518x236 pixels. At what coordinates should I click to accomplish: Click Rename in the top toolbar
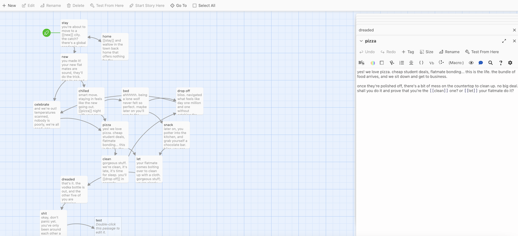pos(50,5)
